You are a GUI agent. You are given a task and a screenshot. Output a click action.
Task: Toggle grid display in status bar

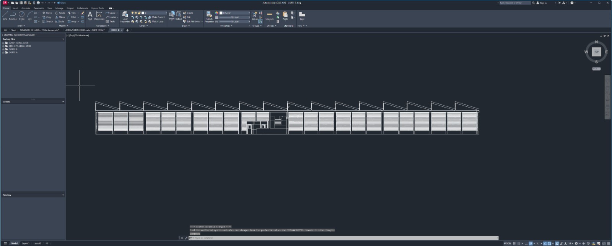tap(514, 243)
